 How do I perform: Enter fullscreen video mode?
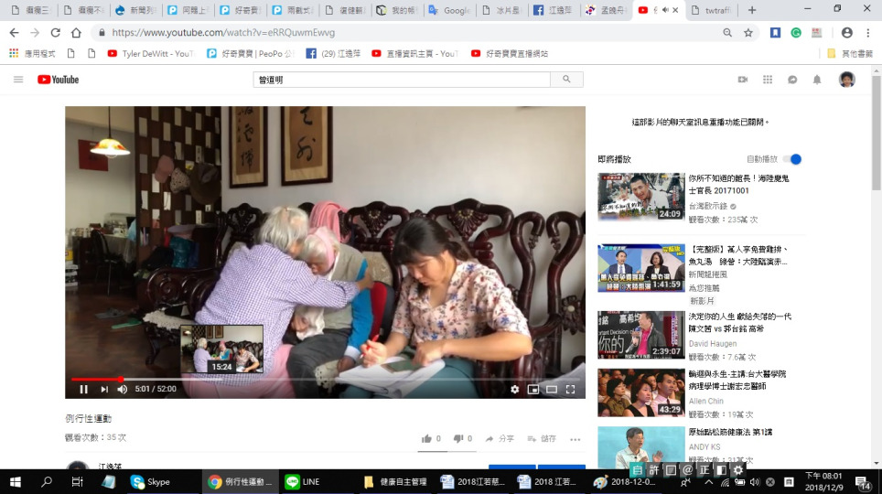(x=570, y=389)
